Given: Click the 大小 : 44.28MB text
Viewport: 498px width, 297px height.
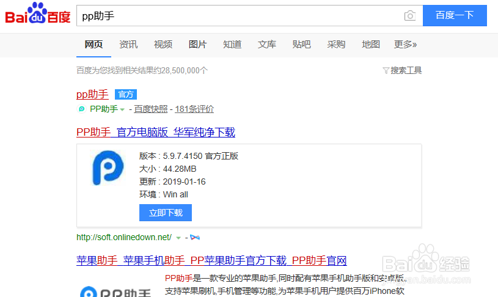Looking at the screenshot, I should pos(167,169).
